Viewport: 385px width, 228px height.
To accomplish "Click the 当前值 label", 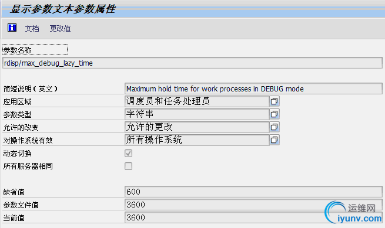I will coord(14,217).
